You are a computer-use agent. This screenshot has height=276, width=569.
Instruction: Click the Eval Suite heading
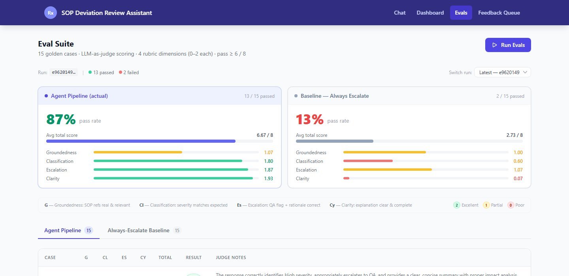tap(56, 44)
